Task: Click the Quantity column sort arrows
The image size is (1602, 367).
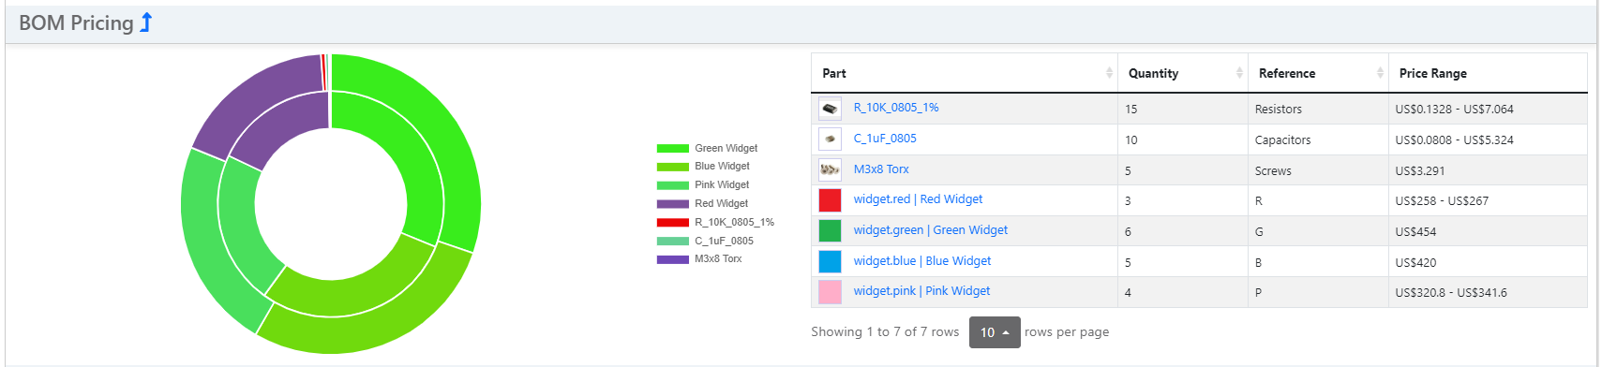Action: [x=1239, y=73]
